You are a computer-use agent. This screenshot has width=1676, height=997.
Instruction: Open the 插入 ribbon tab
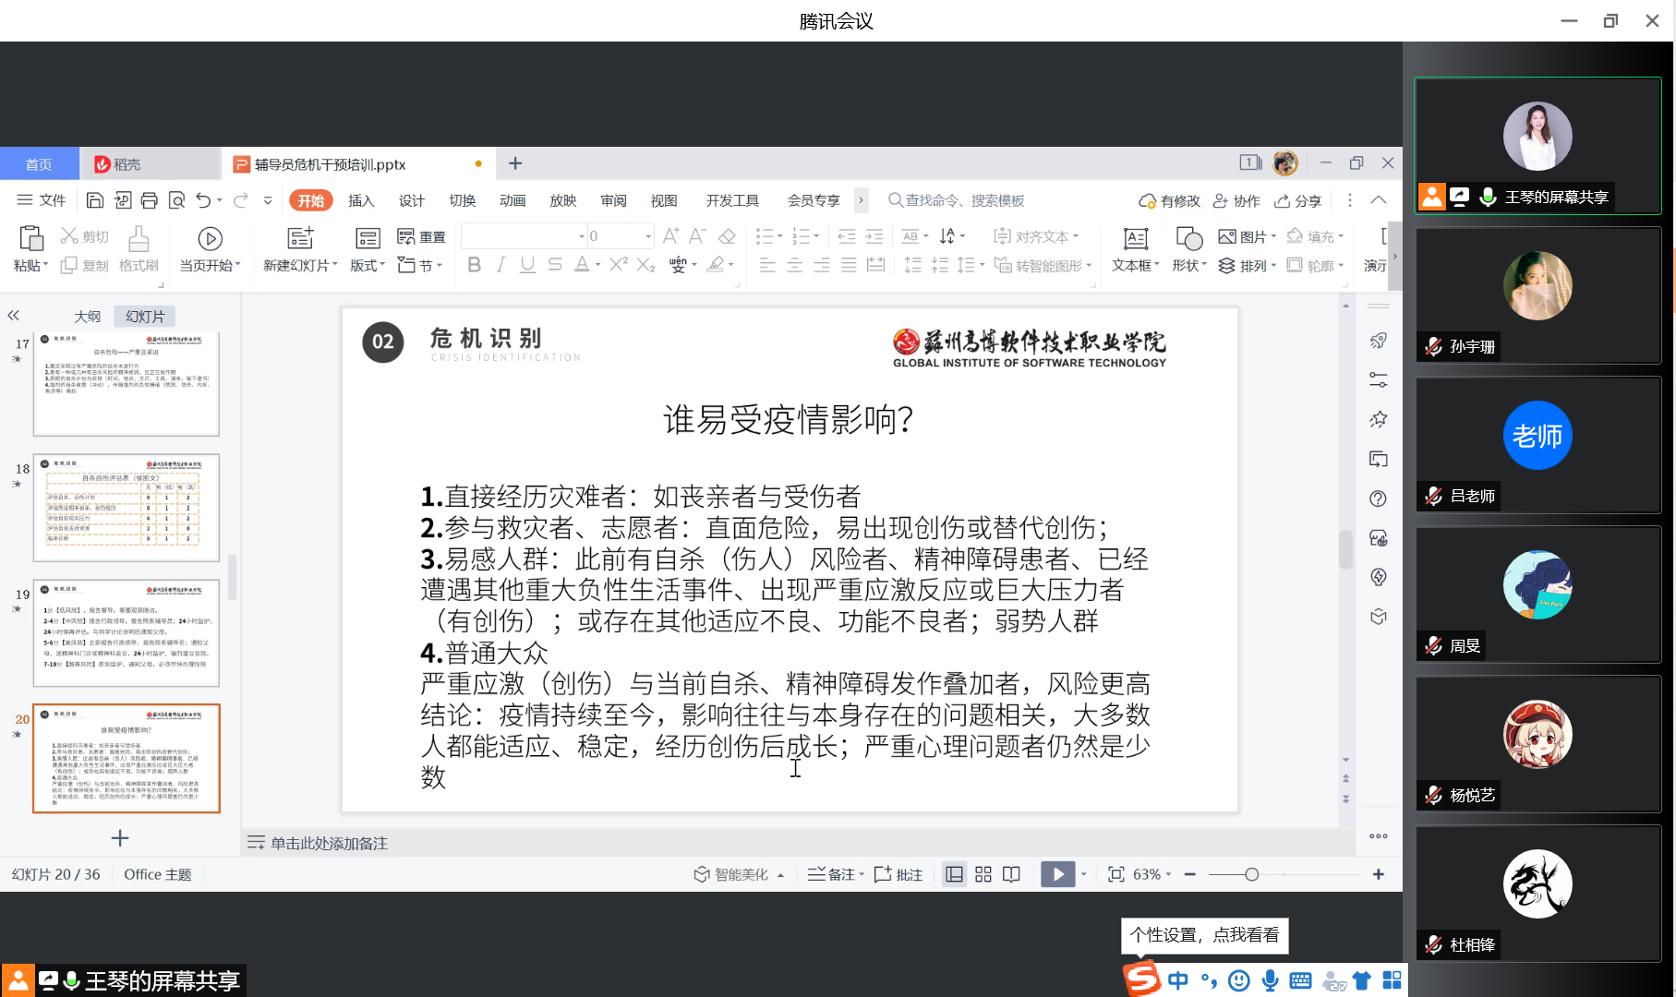[361, 200]
